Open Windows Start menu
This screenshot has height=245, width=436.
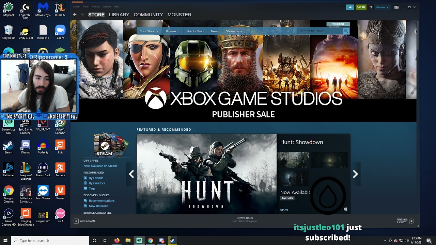coord(5,241)
